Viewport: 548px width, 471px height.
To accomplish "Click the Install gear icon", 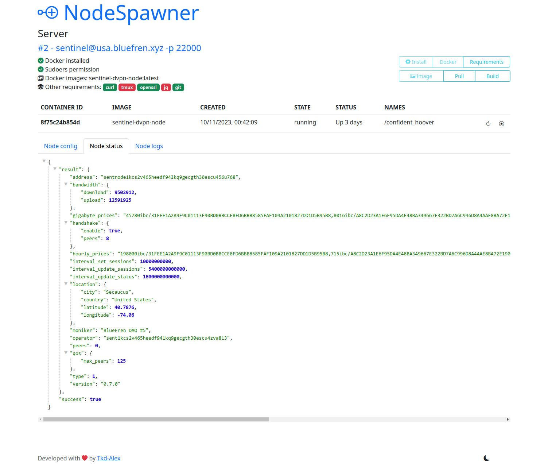I will (x=407, y=62).
